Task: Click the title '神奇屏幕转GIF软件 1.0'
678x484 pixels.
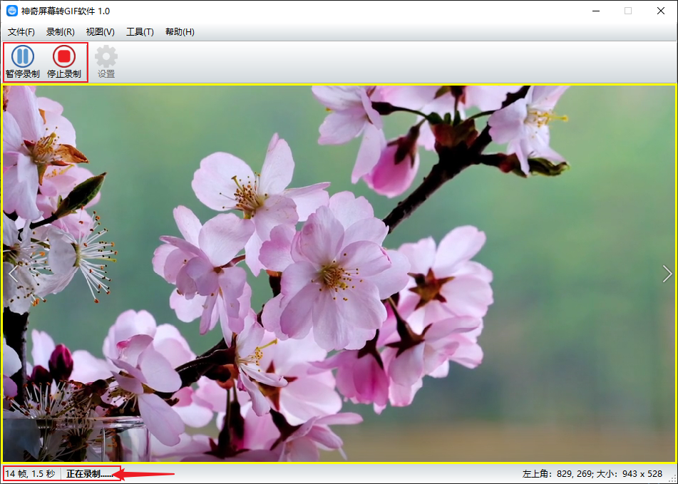Action: pyautogui.click(x=66, y=11)
